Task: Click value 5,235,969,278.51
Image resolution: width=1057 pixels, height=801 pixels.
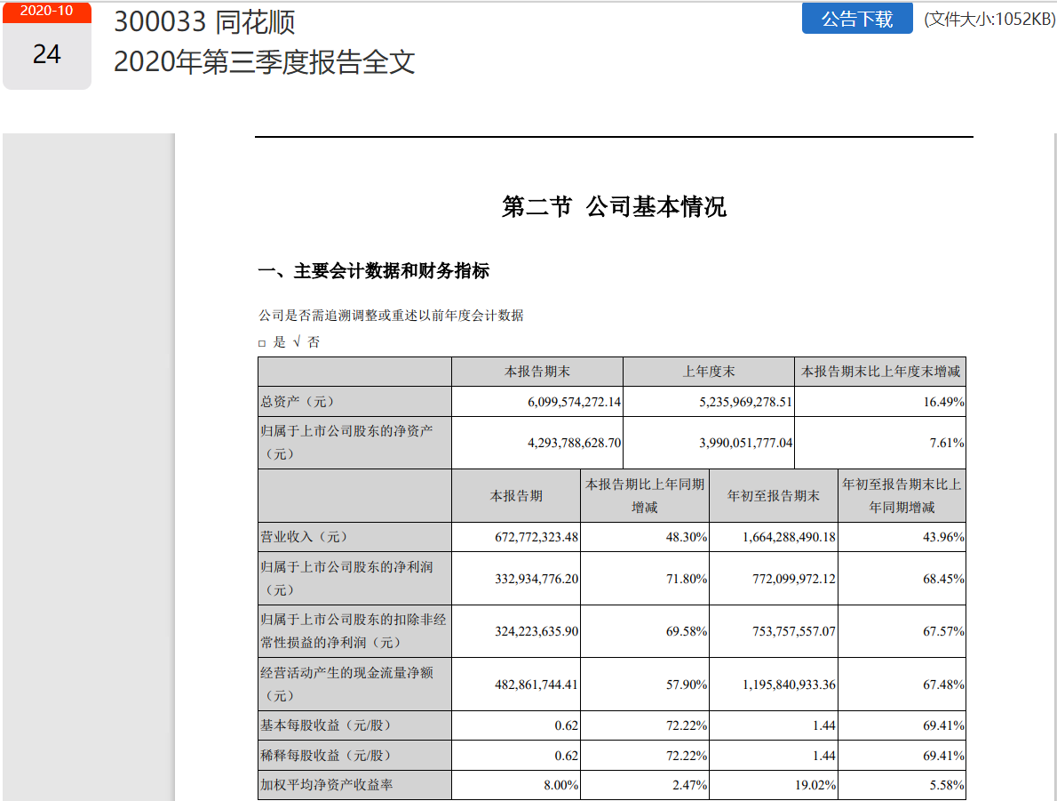Action: pyautogui.click(x=745, y=402)
